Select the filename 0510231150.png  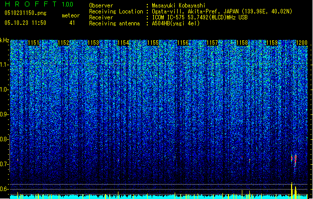tap(25, 13)
